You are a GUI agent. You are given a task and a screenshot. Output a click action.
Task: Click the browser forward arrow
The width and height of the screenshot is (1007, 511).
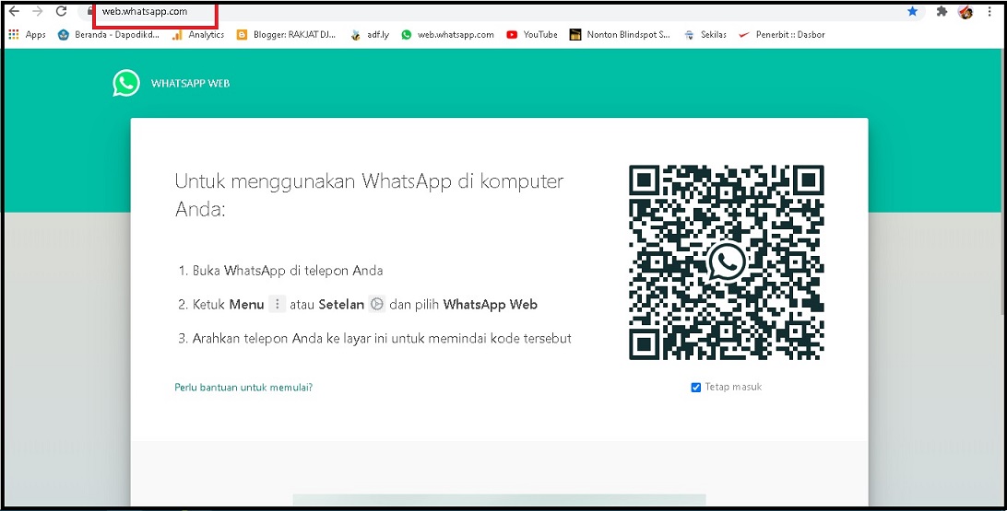pyautogui.click(x=37, y=12)
